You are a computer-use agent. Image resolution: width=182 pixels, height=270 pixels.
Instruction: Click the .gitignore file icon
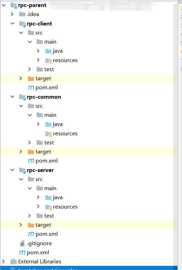[22, 243]
